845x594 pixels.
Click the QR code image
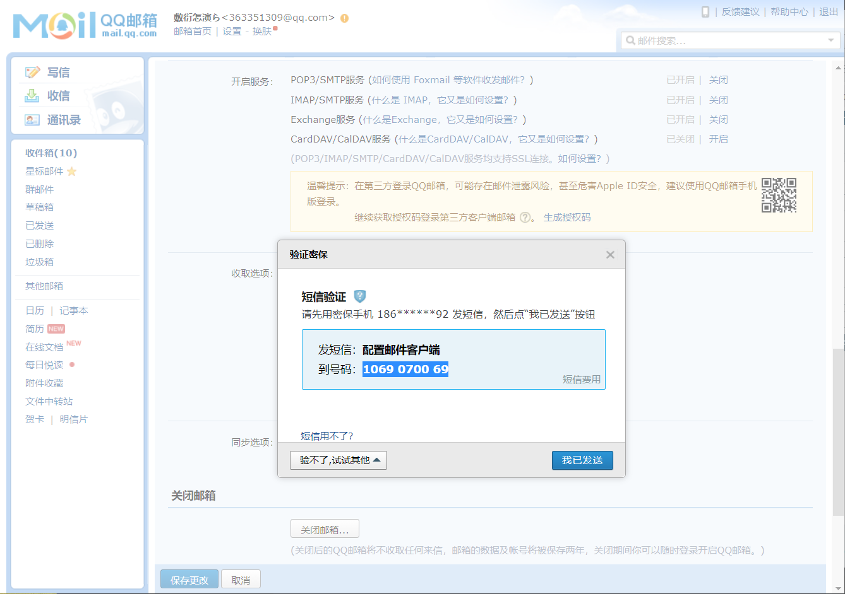click(x=779, y=195)
